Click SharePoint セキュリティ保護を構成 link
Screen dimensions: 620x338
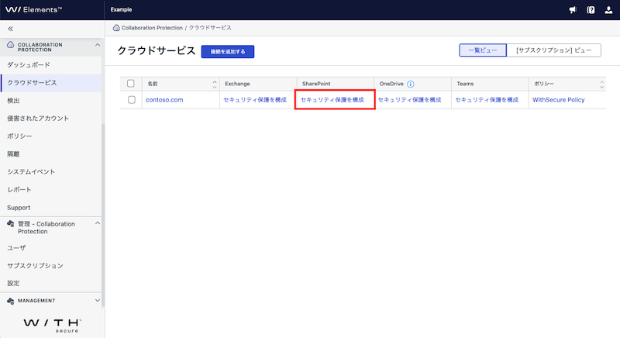[332, 100]
